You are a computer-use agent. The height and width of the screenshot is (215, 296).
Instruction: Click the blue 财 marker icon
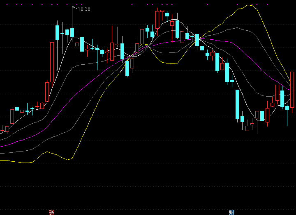231,213
